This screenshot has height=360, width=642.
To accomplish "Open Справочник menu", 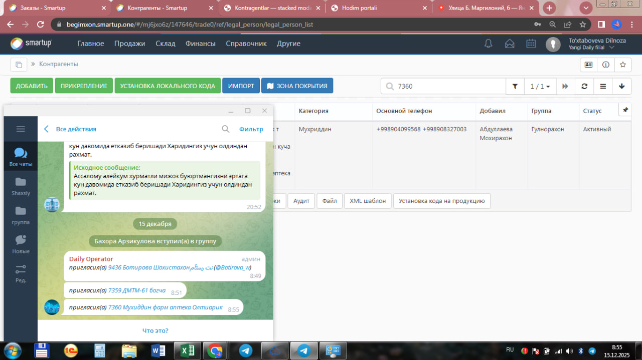I will [x=246, y=44].
